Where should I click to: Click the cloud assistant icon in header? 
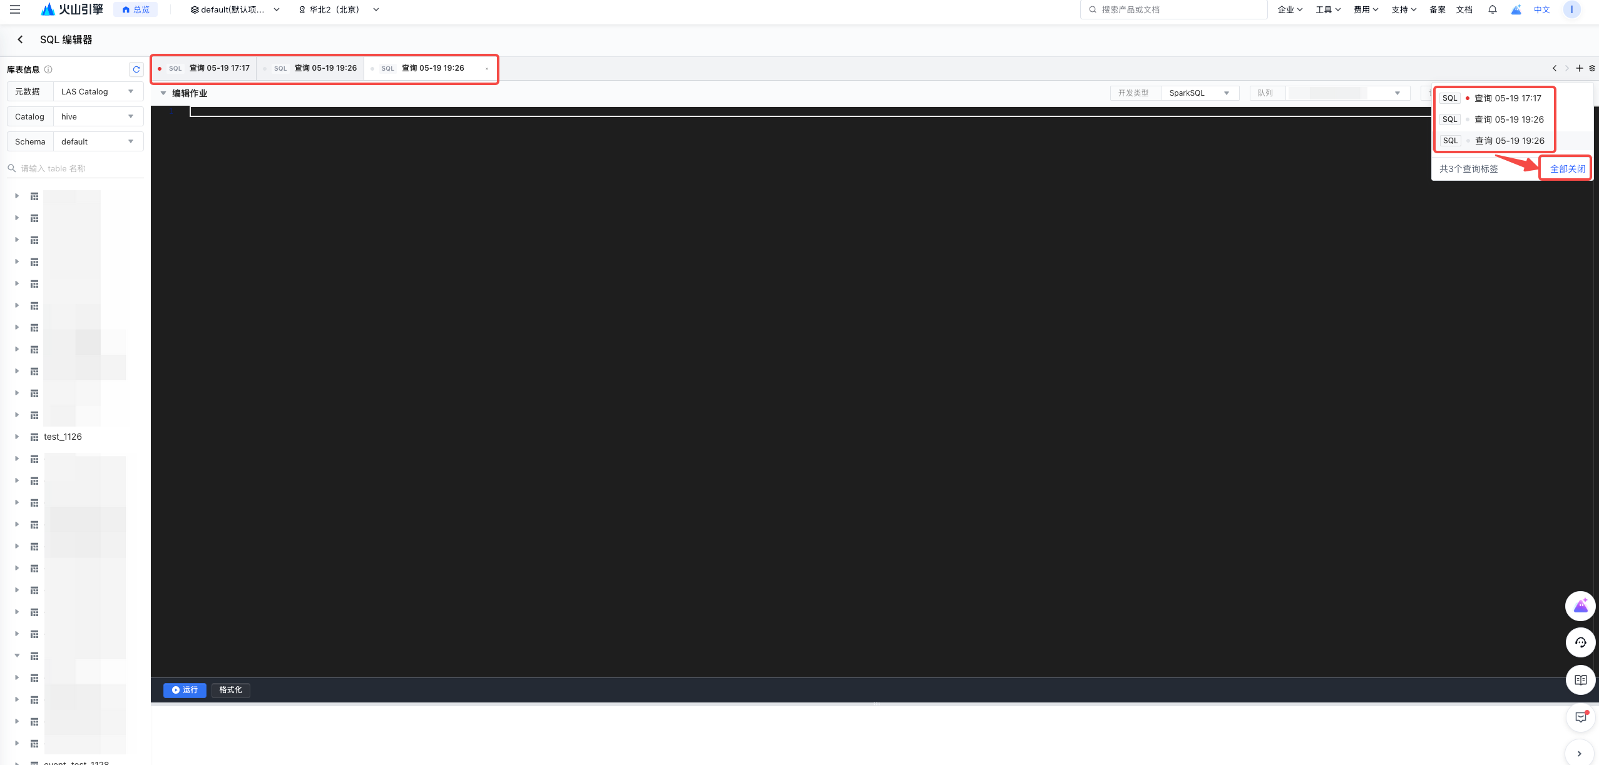click(1516, 9)
